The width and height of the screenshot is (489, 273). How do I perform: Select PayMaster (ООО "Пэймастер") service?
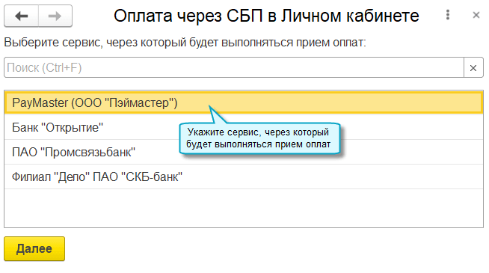coord(244,102)
